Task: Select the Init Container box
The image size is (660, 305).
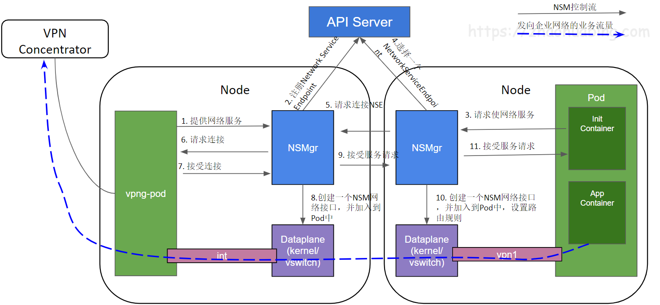Action: point(597,138)
